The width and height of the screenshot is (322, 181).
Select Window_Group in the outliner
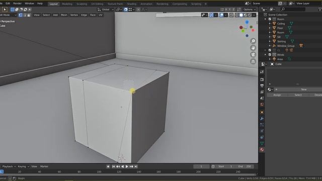286,46
